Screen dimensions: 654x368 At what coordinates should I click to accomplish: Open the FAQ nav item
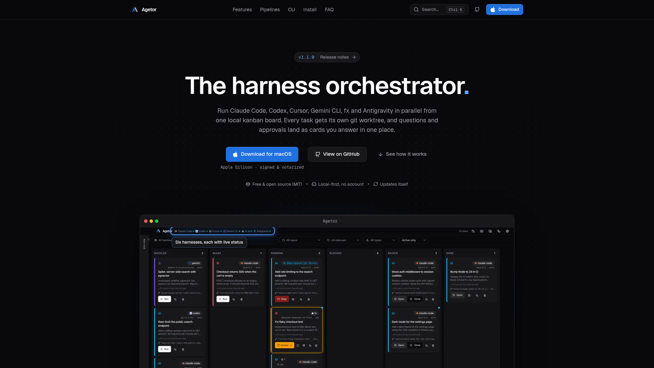coord(329,10)
